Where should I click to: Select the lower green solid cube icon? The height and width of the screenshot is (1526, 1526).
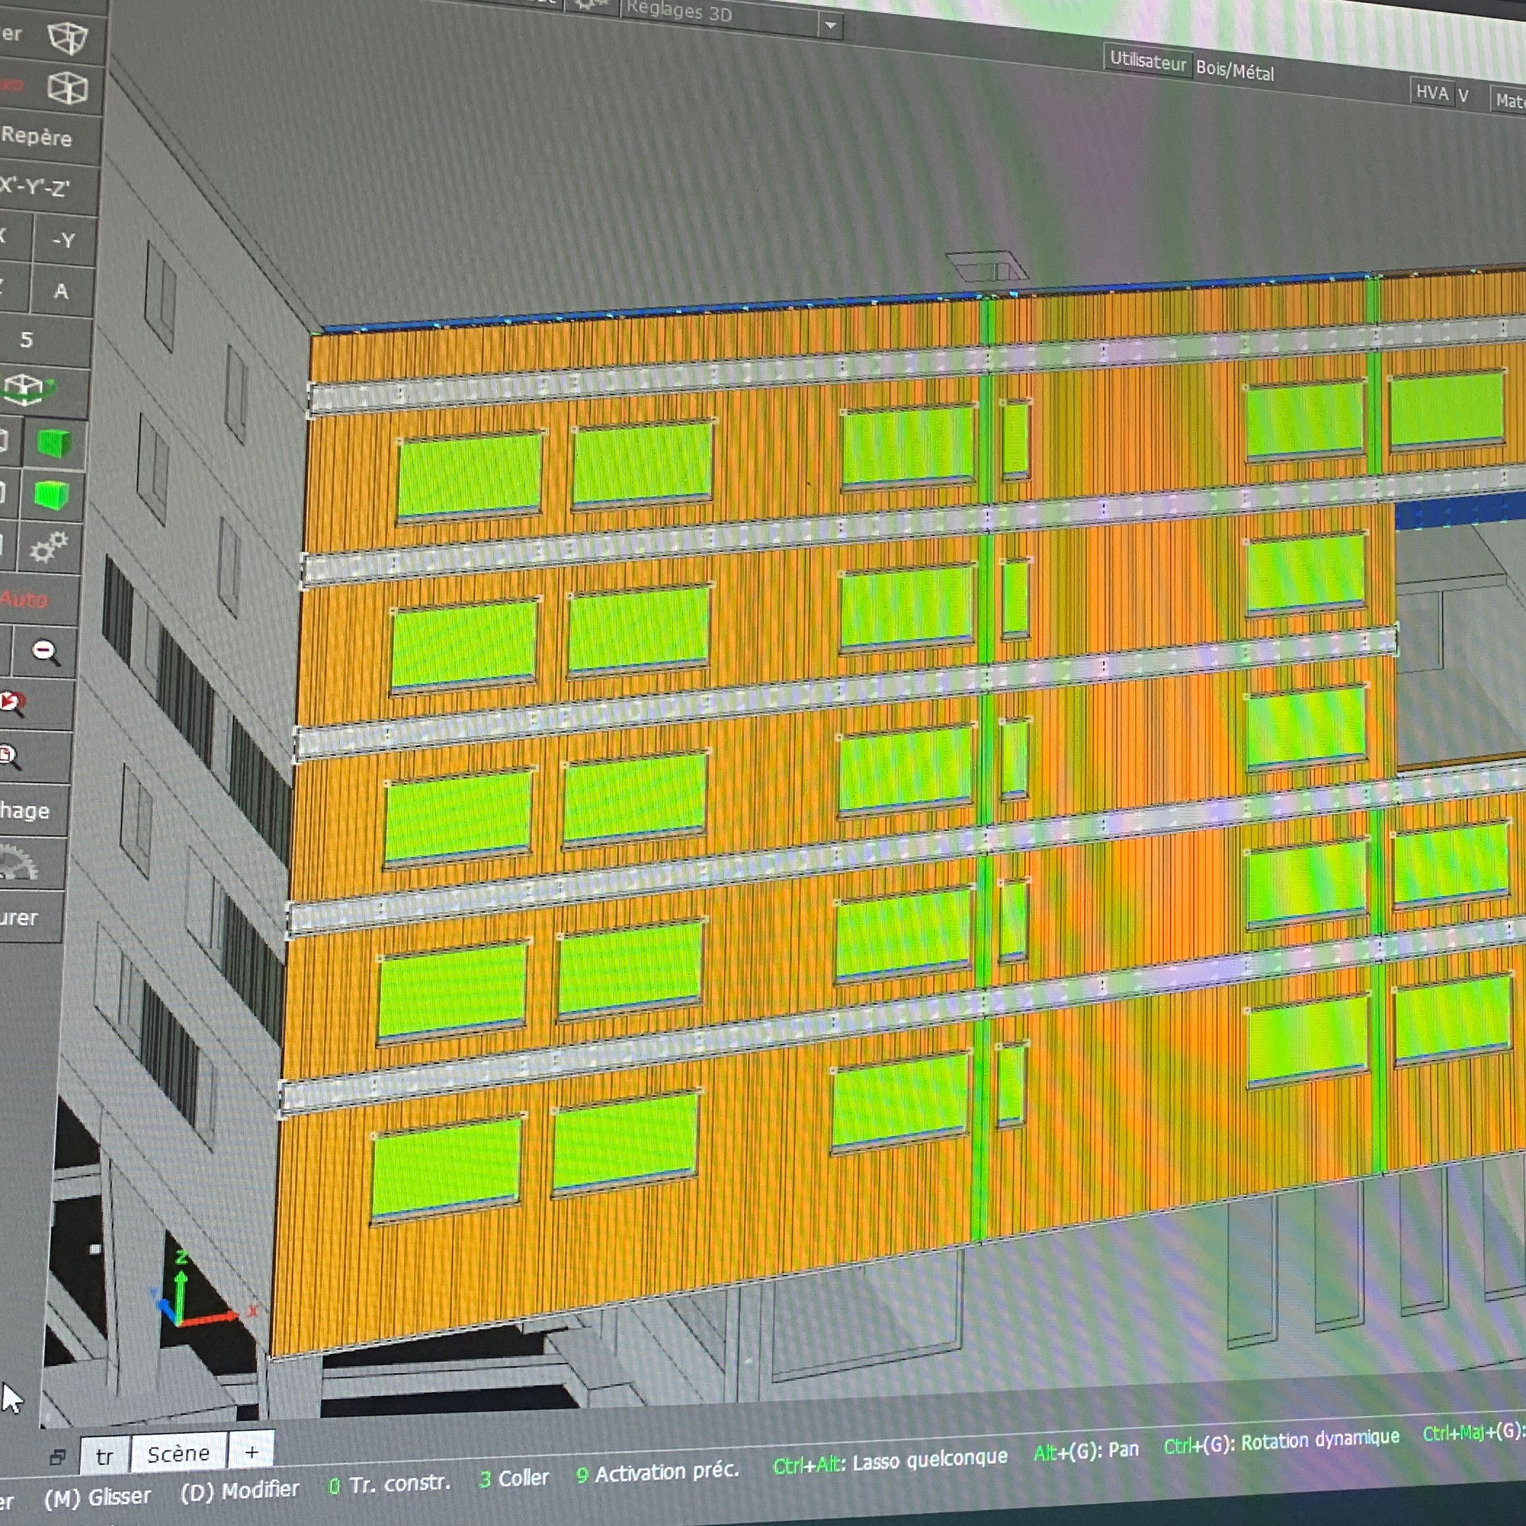point(52,496)
